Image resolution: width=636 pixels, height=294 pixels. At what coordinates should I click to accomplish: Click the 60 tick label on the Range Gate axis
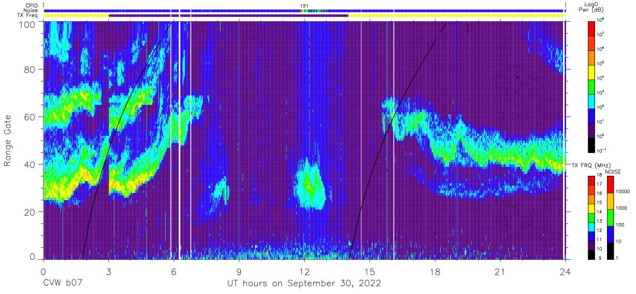pos(31,117)
